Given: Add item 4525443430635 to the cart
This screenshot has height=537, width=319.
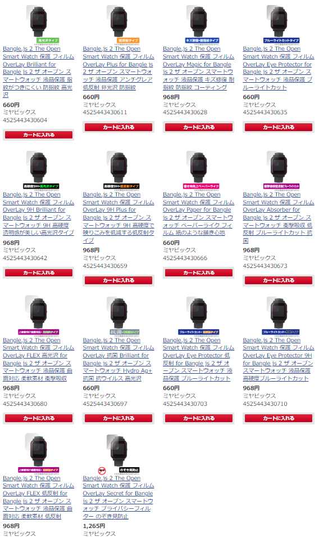Looking at the screenshot, I should [279, 127].
